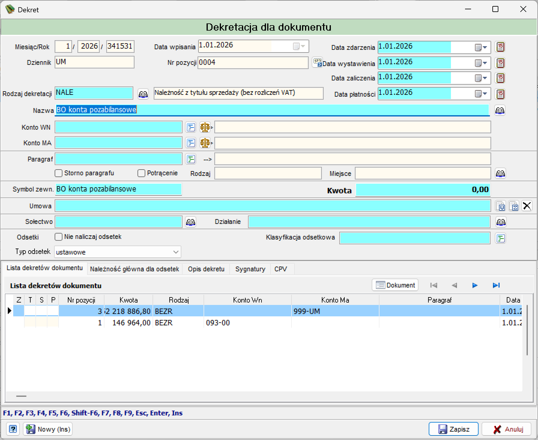Enable the Storno paragrafu checkbox
Screen dimensions: 538x440
(x=59, y=173)
